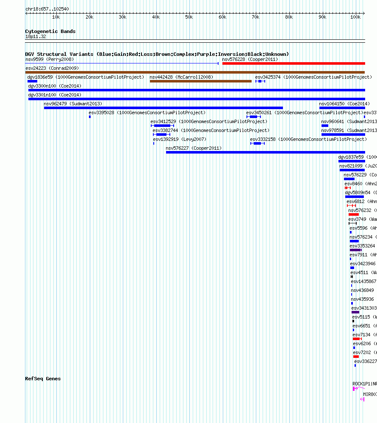Click the esv3332158 variant label

pos(308,140)
